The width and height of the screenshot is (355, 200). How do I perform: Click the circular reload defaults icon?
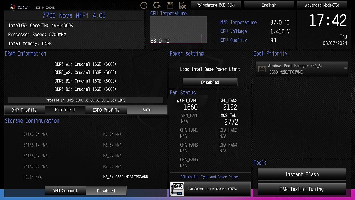coord(157,5)
